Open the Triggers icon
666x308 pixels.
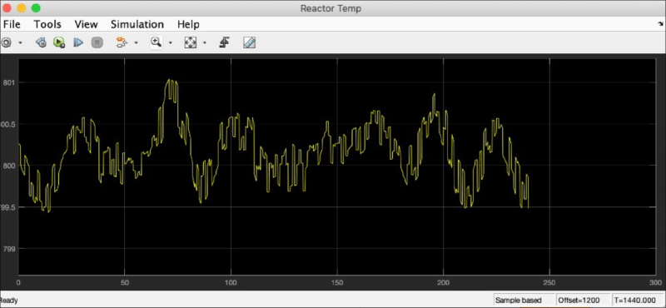(x=224, y=42)
